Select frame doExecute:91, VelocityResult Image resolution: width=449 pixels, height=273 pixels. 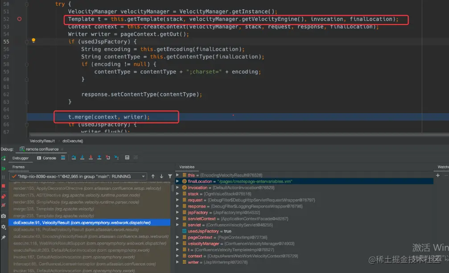coord(89,222)
